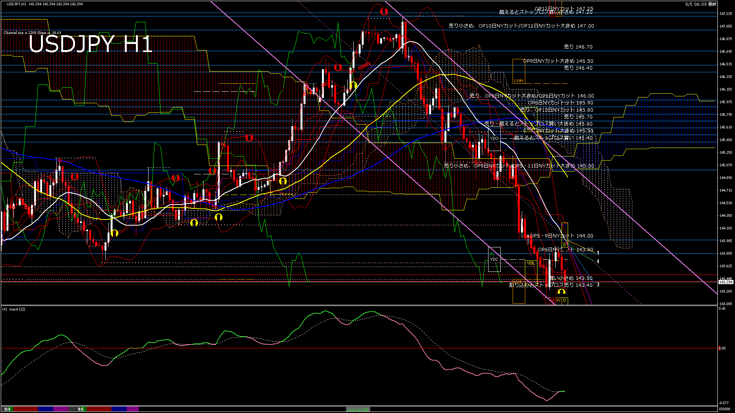Click the YDO box marker
The width and height of the screenshot is (735, 413).
tap(494, 138)
